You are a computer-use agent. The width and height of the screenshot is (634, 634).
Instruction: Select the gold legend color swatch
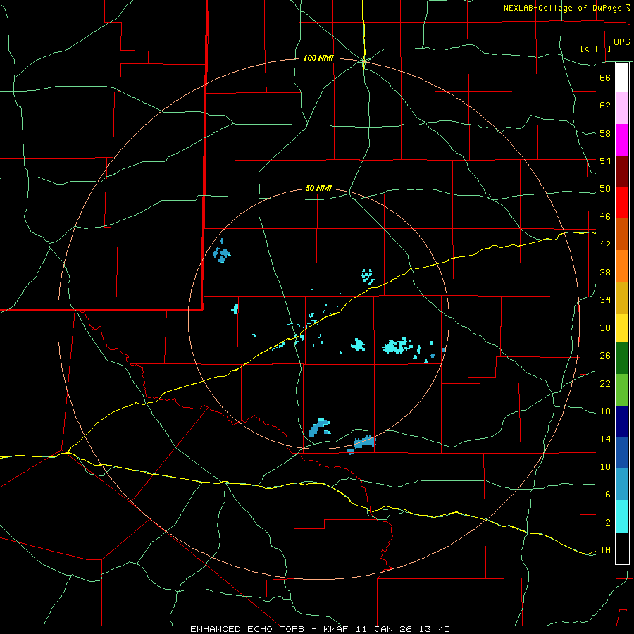[x=622, y=299]
